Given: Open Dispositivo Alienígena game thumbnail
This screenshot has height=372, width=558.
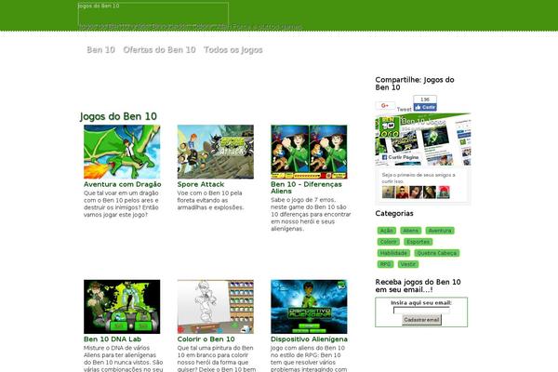Looking at the screenshot, I should coord(309,307).
